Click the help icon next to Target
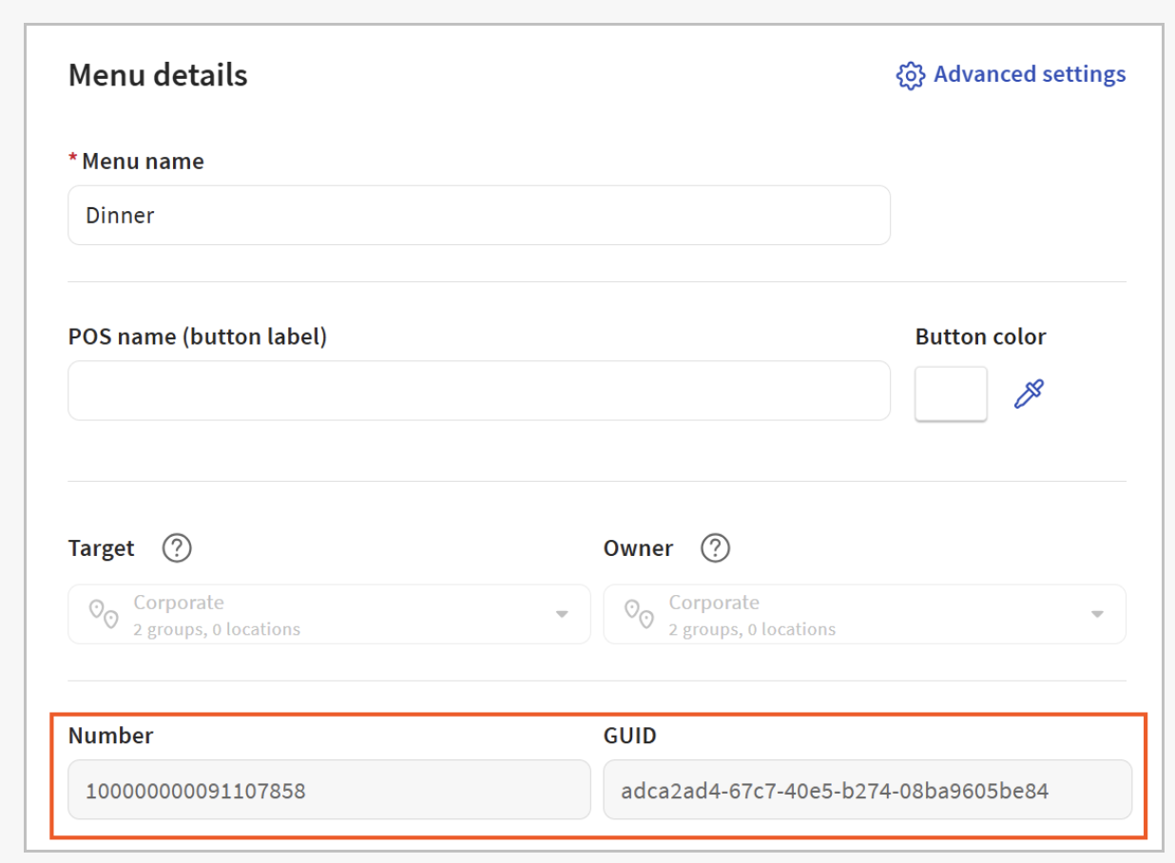Screen dimensions: 1175x863 [x=177, y=548]
